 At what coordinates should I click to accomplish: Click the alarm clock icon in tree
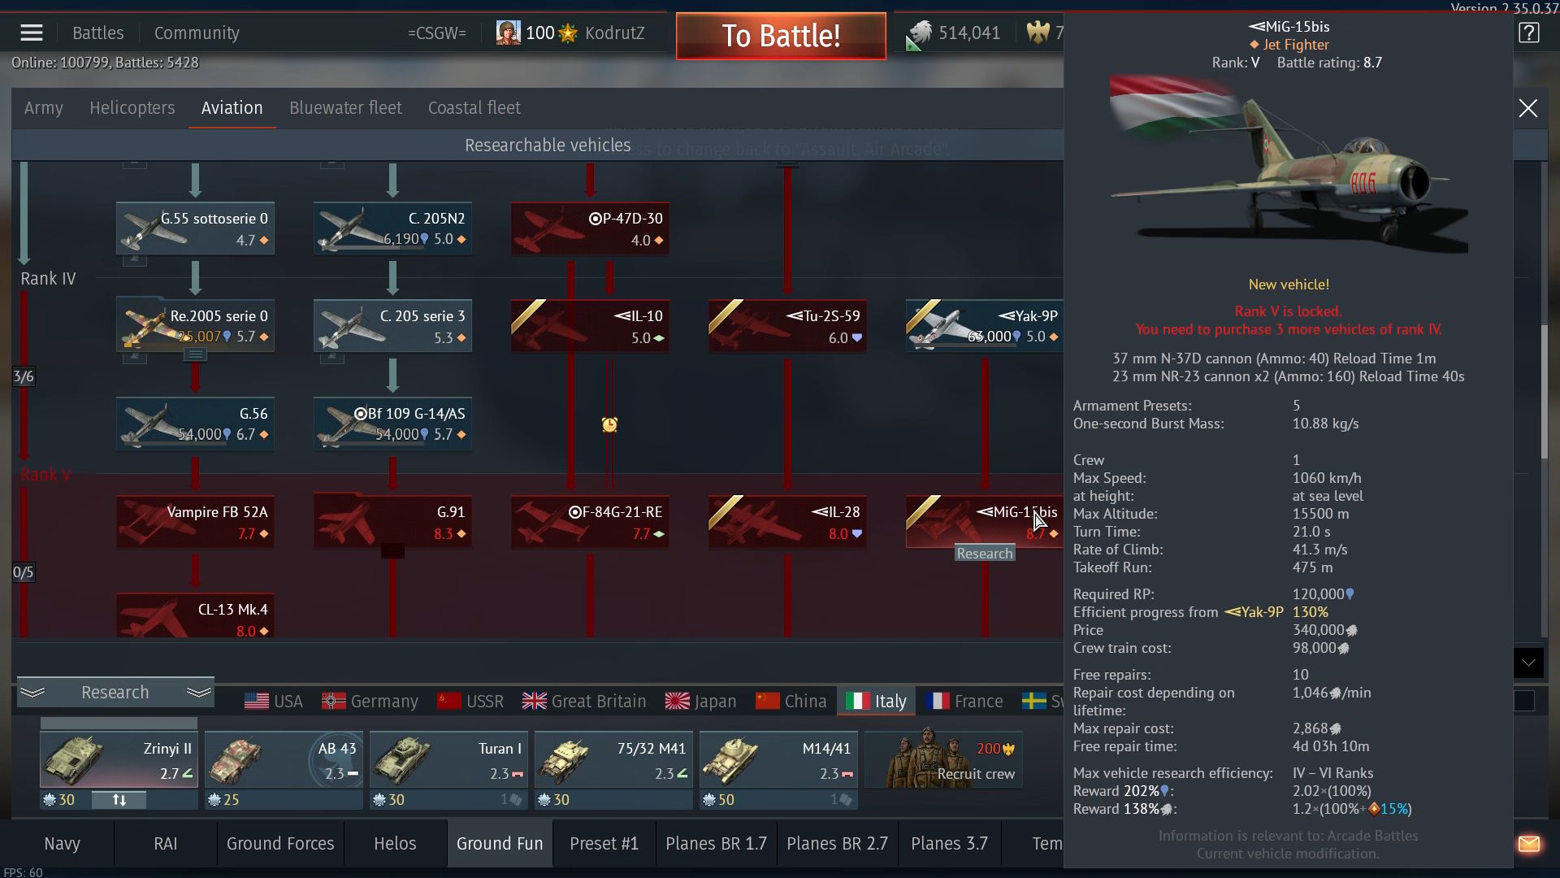click(x=609, y=424)
